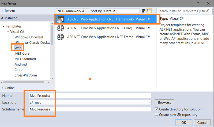Select Windows Universal template category
Viewport: 214px width, 127px height.
[29, 37]
